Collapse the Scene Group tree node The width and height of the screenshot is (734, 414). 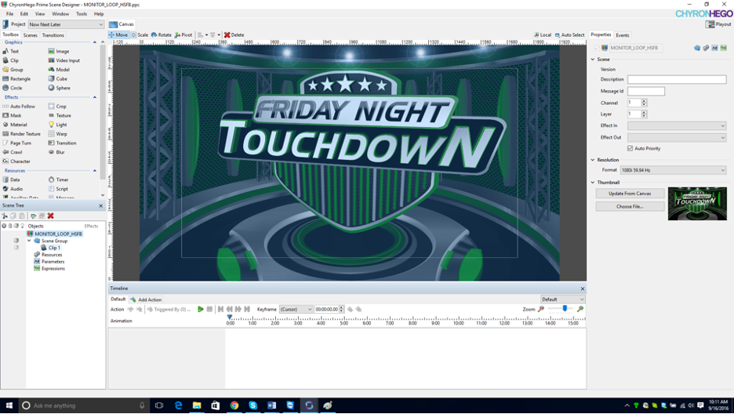[x=29, y=241]
